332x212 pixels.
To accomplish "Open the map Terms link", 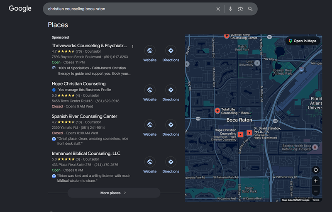I will click(316, 200).
